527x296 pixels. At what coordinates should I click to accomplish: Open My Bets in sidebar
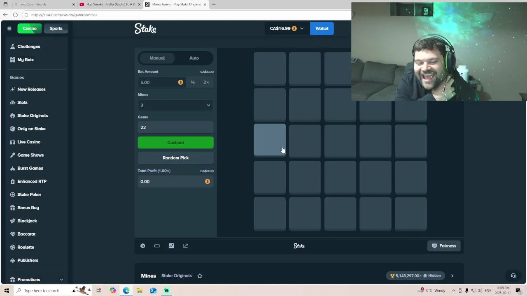26,60
